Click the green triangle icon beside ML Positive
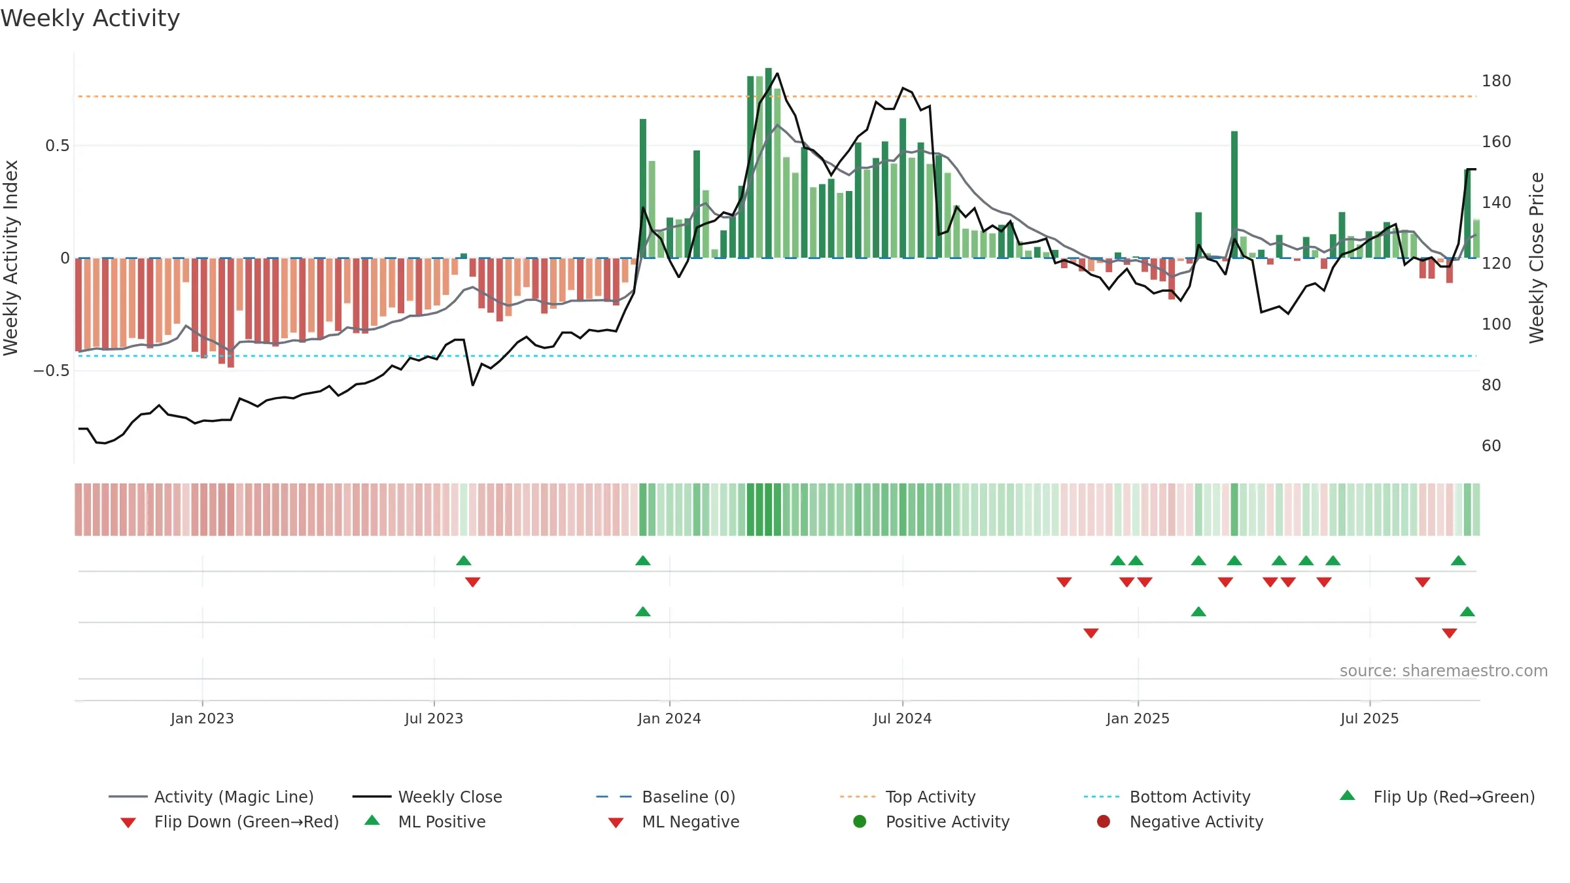1570x883 pixels. [x=372, y=820]
